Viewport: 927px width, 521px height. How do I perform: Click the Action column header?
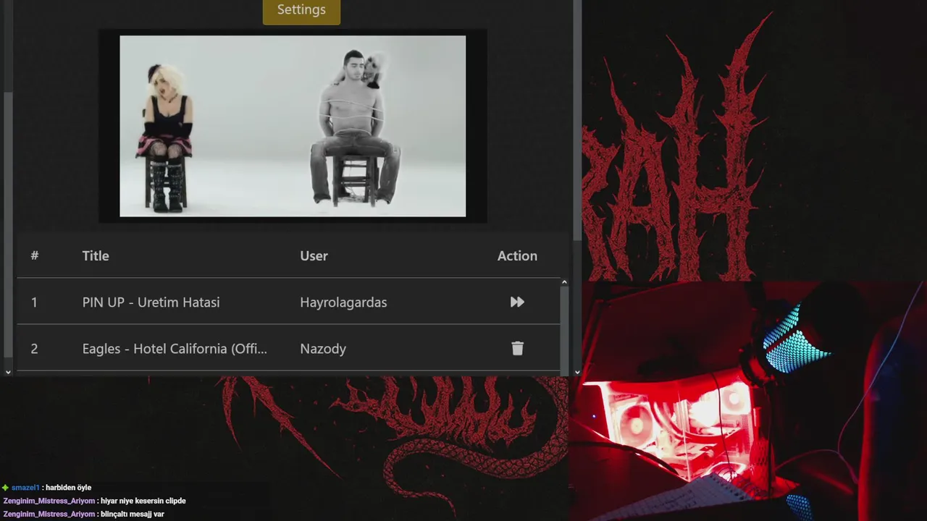click(x=517, y=255)
